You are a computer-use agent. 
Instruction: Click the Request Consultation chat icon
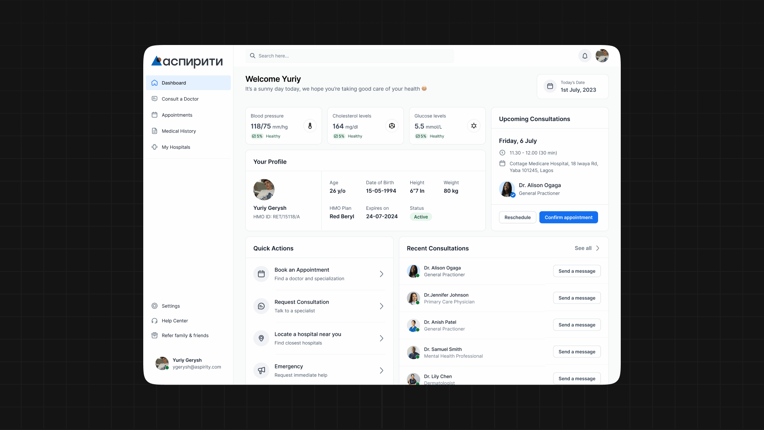click(x=261, y=306)
